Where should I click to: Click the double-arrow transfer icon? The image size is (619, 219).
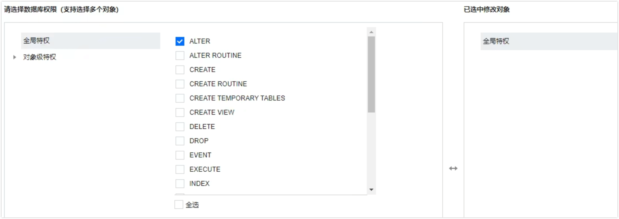coord(453,168)
